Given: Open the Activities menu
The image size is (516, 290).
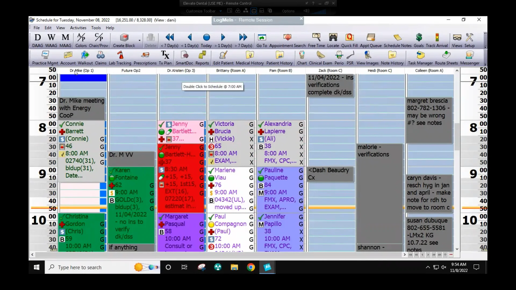Looking at the screenshot, I should [78, 28].
